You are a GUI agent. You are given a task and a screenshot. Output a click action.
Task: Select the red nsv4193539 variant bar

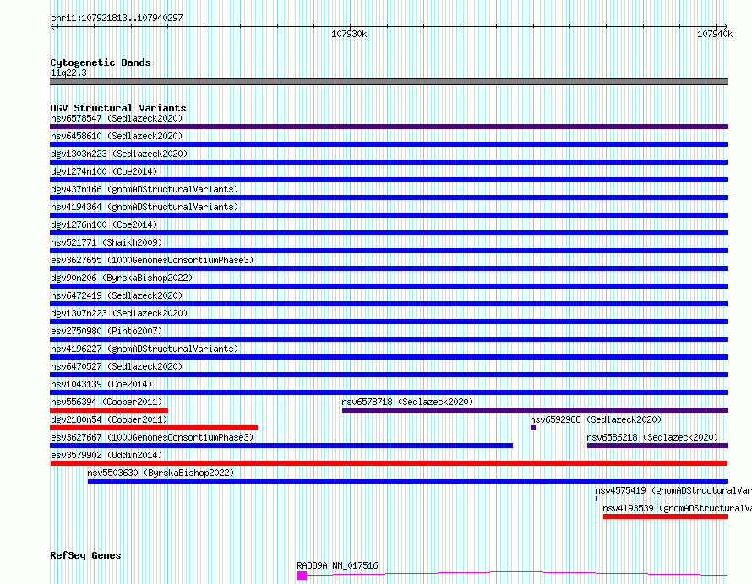pos(665,516)
